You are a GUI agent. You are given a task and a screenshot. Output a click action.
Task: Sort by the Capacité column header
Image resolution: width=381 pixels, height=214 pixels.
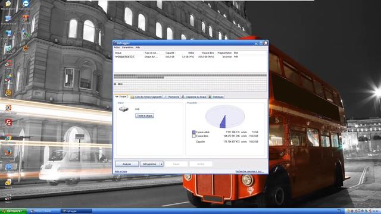pos(170,53)
